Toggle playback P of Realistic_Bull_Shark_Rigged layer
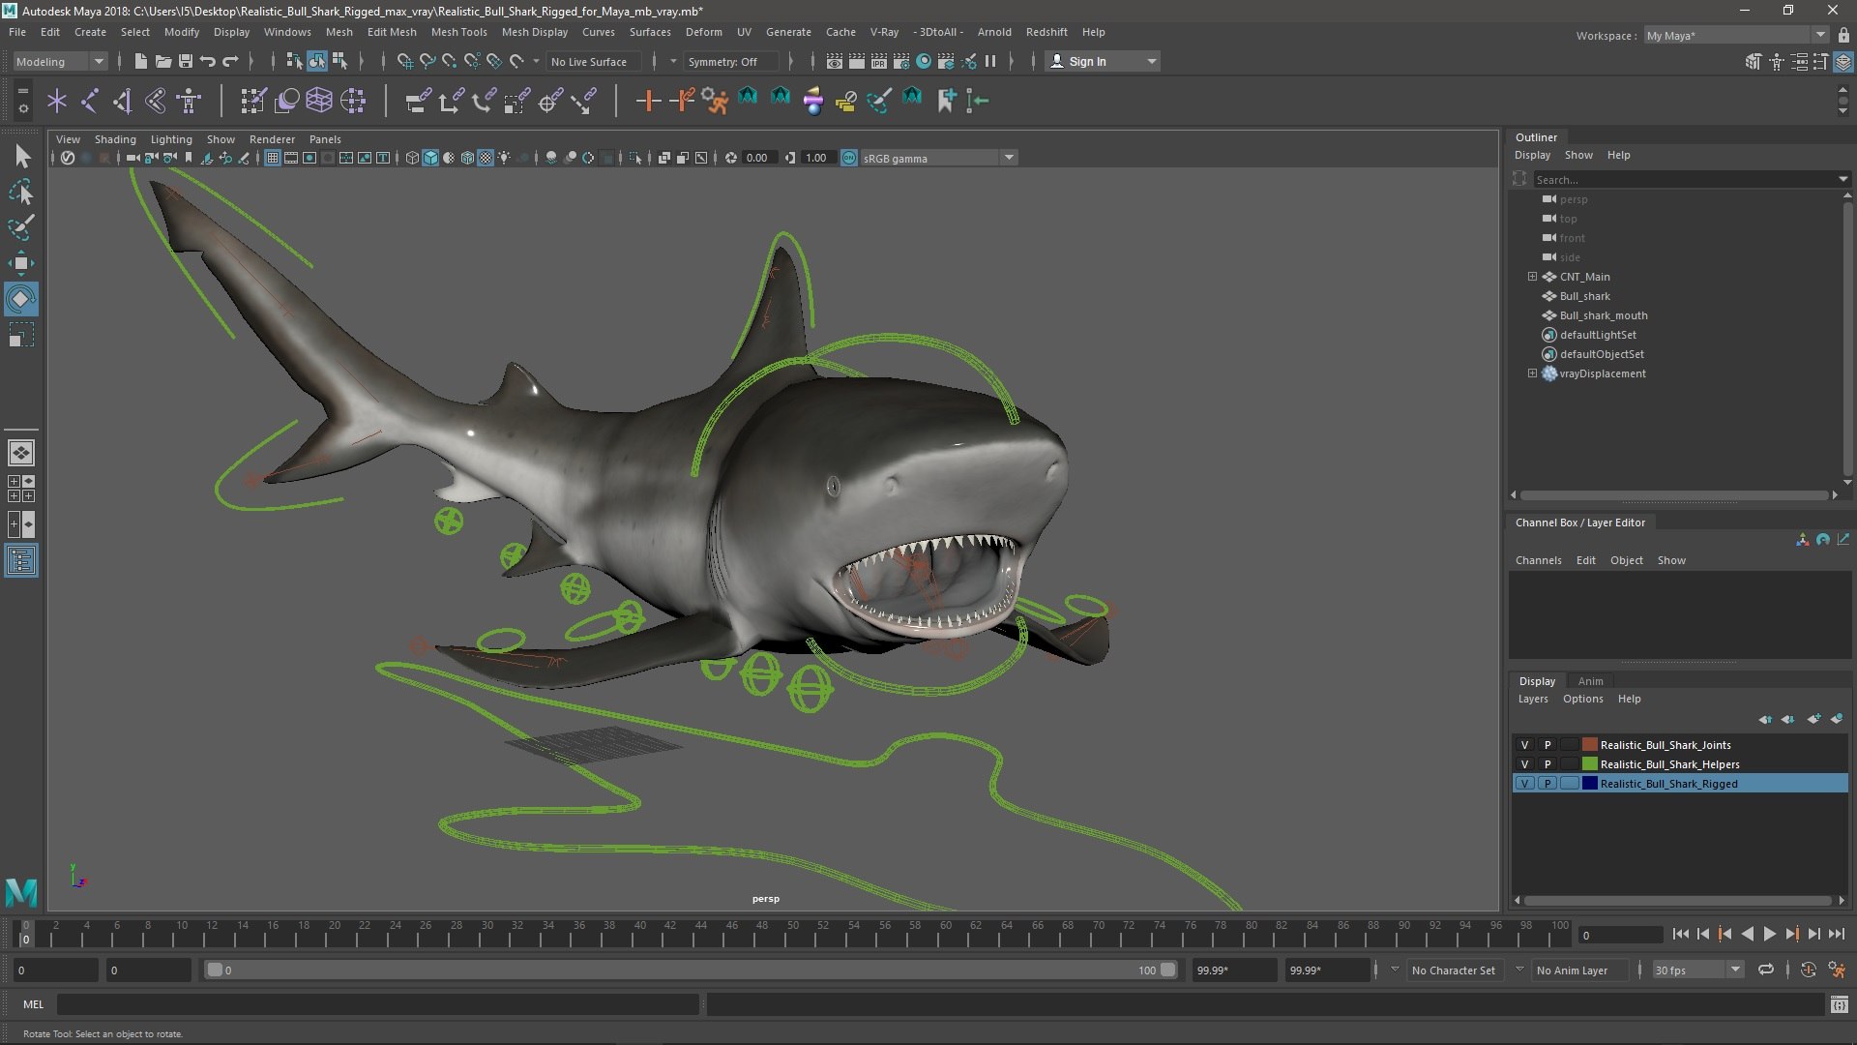This screenshot has height=1045, width=1857. pyautogui.click(x=1547, y=784)
